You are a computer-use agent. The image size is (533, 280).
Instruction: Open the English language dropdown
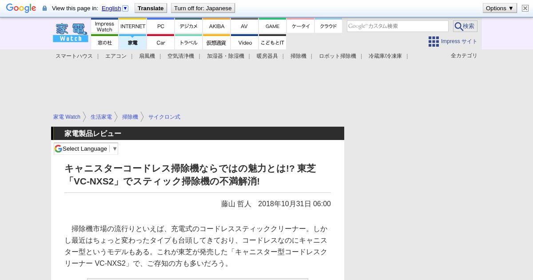[x=115, y=8]
